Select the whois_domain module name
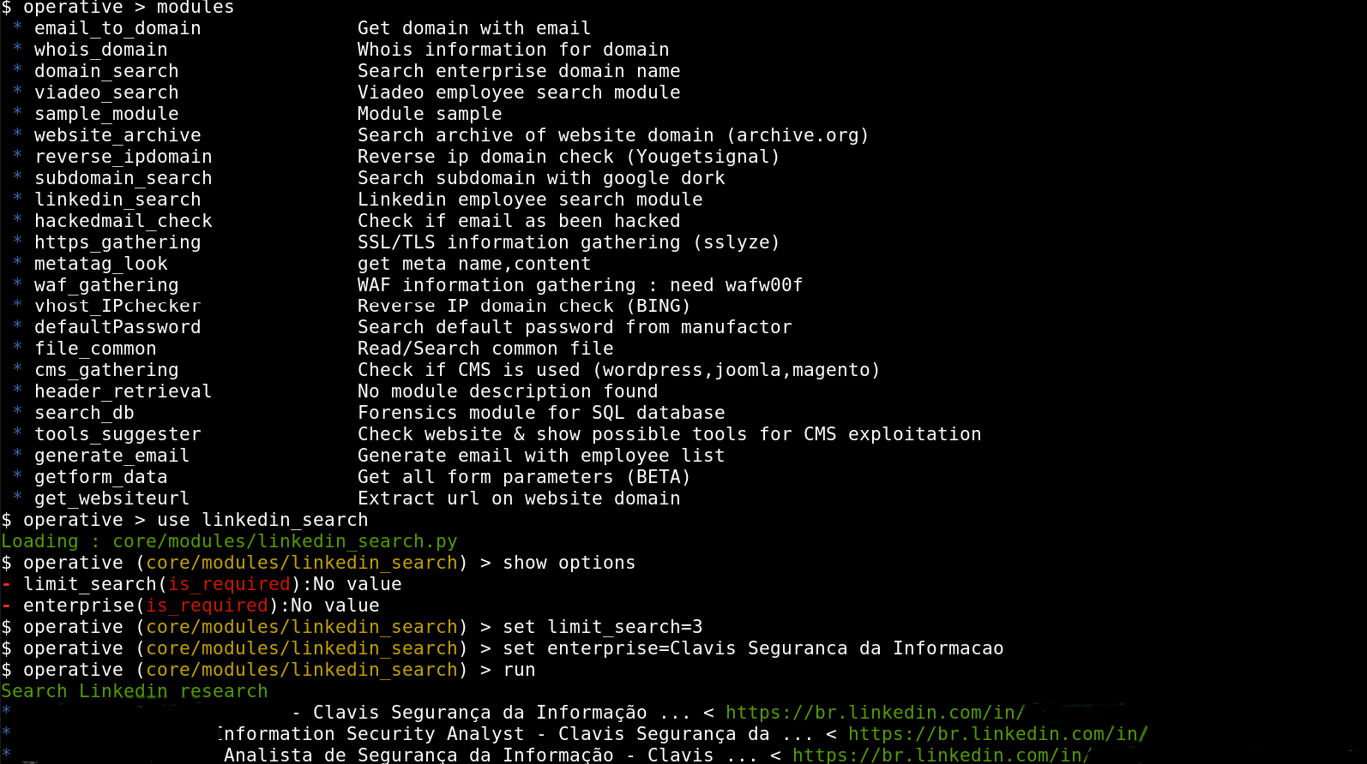This screenshot has width=1367, height=764. [x=100, y=50]
